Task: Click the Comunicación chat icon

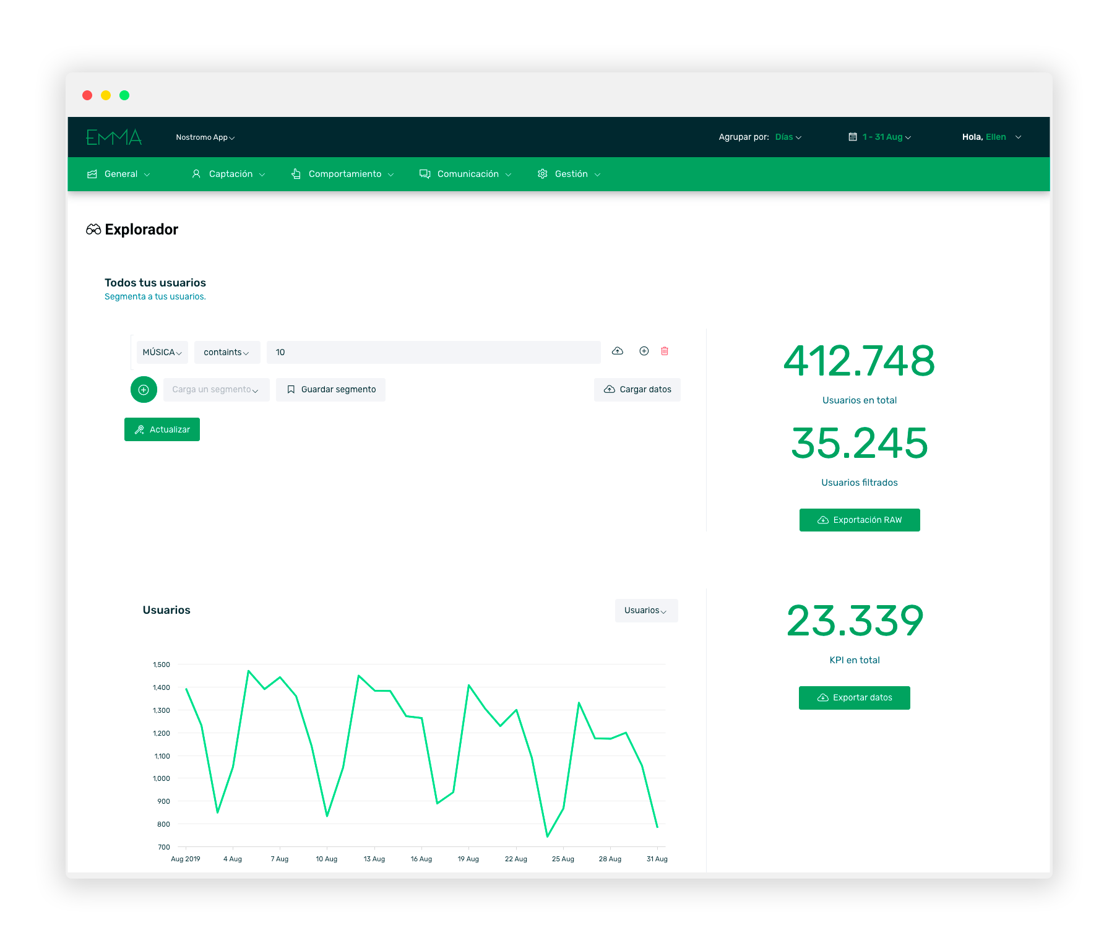Action: pyautogui.click(x=425, y=174)
